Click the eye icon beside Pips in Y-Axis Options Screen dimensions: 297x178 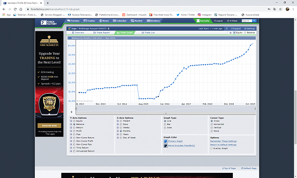point(71,134)
